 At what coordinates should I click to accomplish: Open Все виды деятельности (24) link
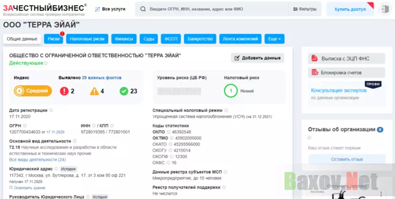(x=37, y=160)
